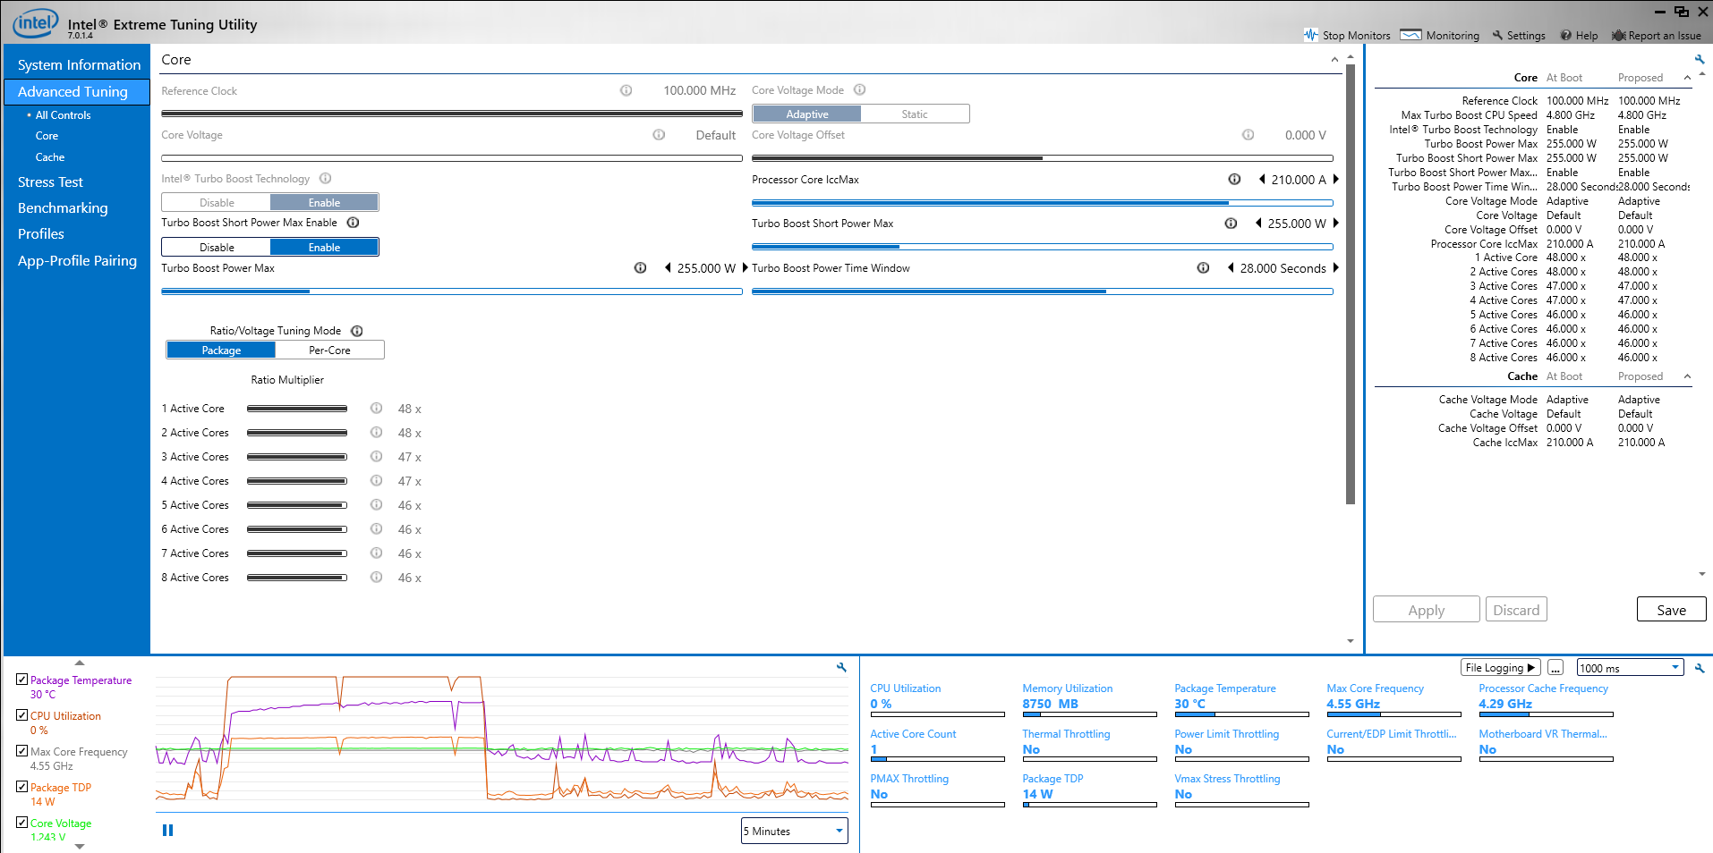Toggle Core Voltage checkbox
Viewport: 1713px width, 853px height.
point(21,823)
